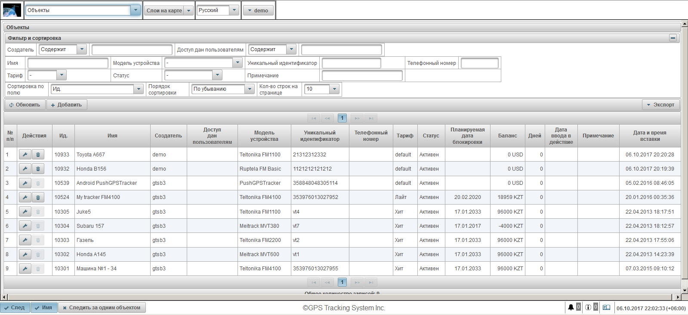Image resolution: width=688 pixels, height=315 pixels.
Task: Click the Имя filter input field
Action: 68,63
